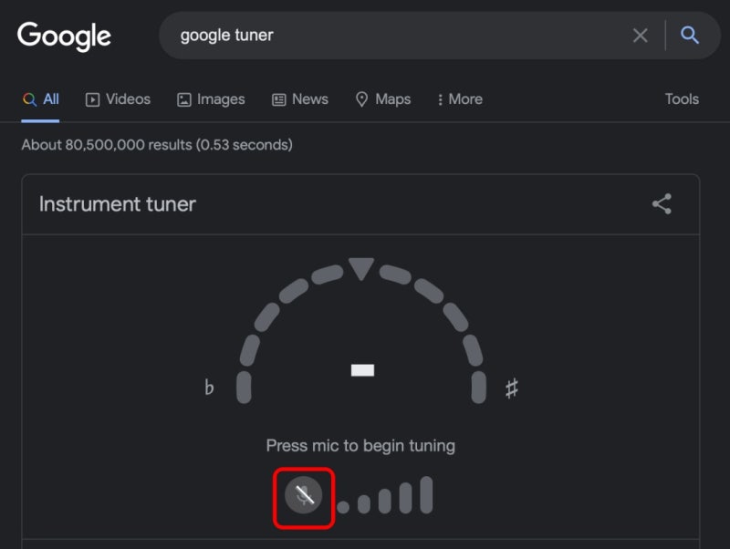Go to the Google logo homepage
The image size is (730, 549).
(x=64, y=36)
